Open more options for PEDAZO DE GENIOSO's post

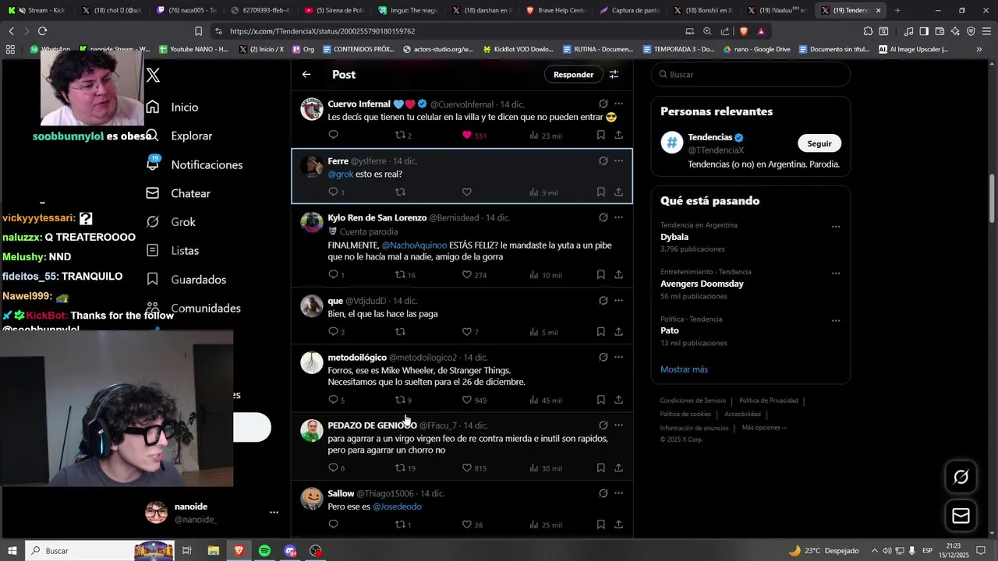coord(618,425)
